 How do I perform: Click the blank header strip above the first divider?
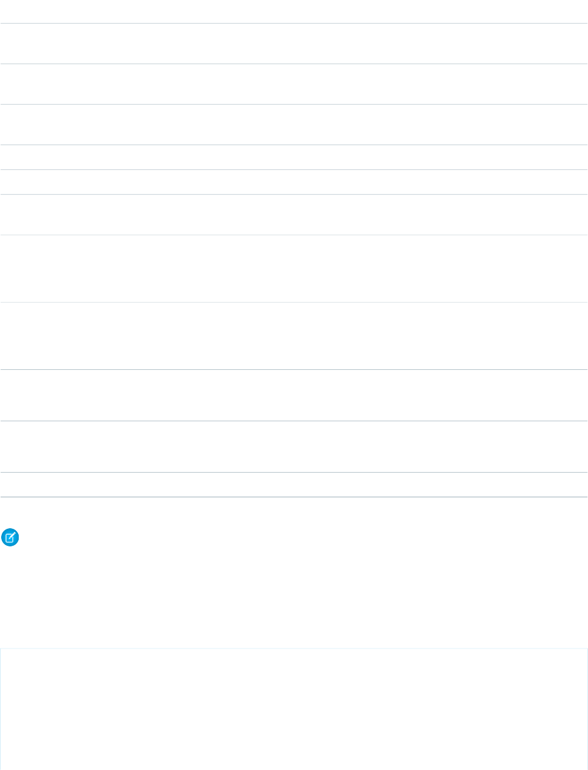[x=293, y=11]
